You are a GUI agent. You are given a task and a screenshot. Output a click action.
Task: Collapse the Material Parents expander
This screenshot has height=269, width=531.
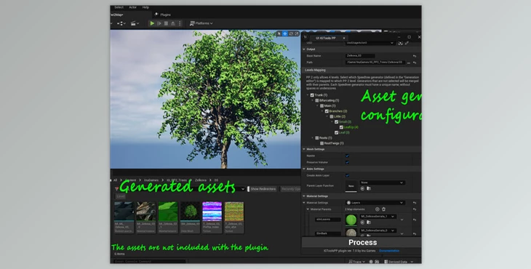[308, 209]
